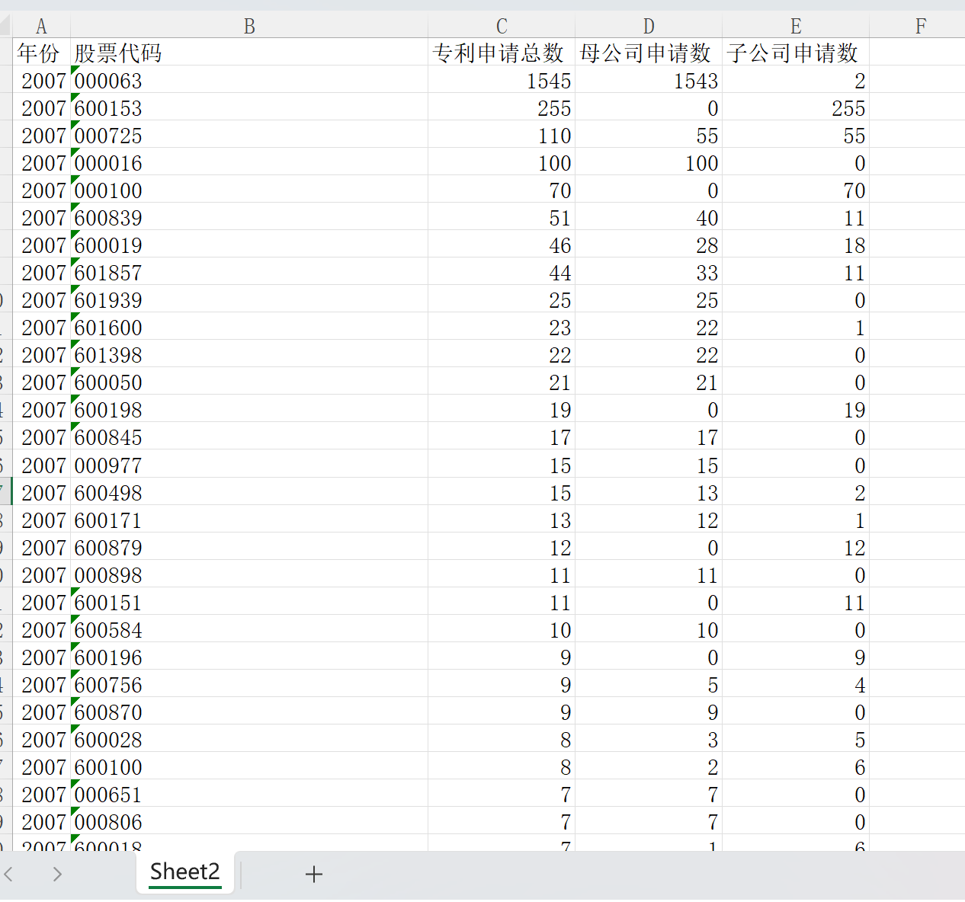Image resolution: width=965 pixels, height=902 pixels.
Task: Select stock code cell 600100
Action: 249,766
